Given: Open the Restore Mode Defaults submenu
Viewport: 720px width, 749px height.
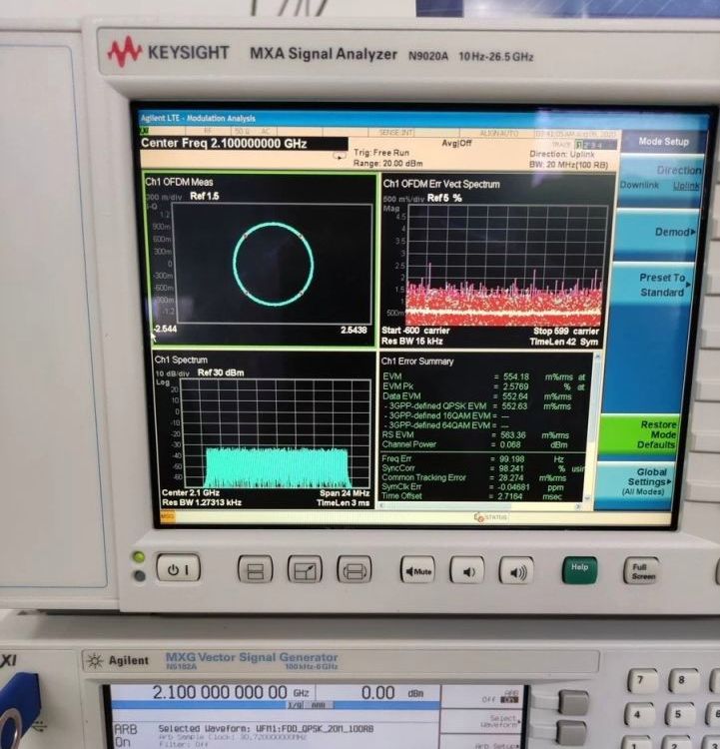Looking at the screenshot, I should coord(657,436).
